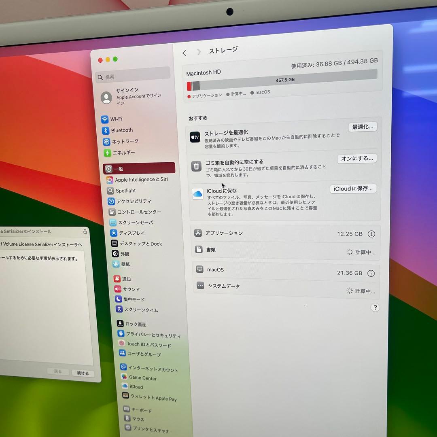The image size is (437, 437).
Task: Open エネルギー energy settings icon
Action: 107,153
